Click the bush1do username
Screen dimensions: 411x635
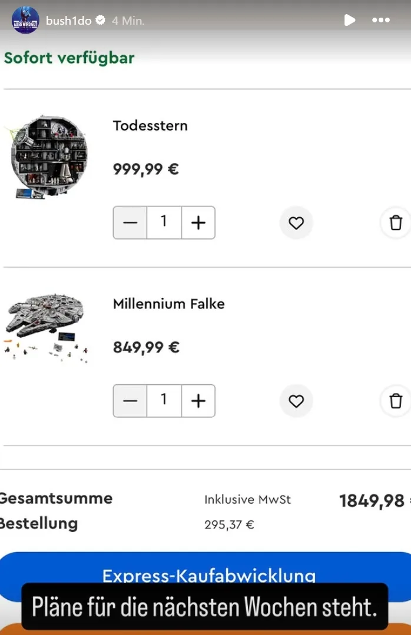point(68,21)
